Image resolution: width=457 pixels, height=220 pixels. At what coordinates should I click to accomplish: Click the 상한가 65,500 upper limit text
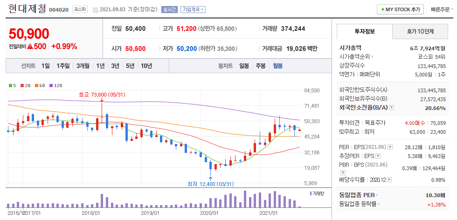tap(217, 29)
